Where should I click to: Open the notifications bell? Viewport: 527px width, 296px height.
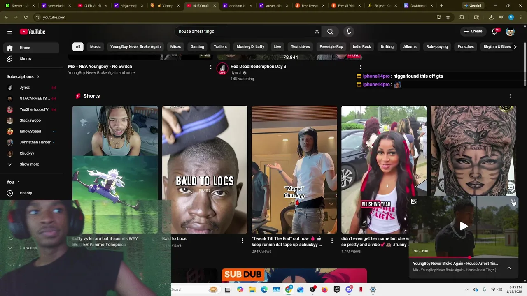[x=495, y=32]
